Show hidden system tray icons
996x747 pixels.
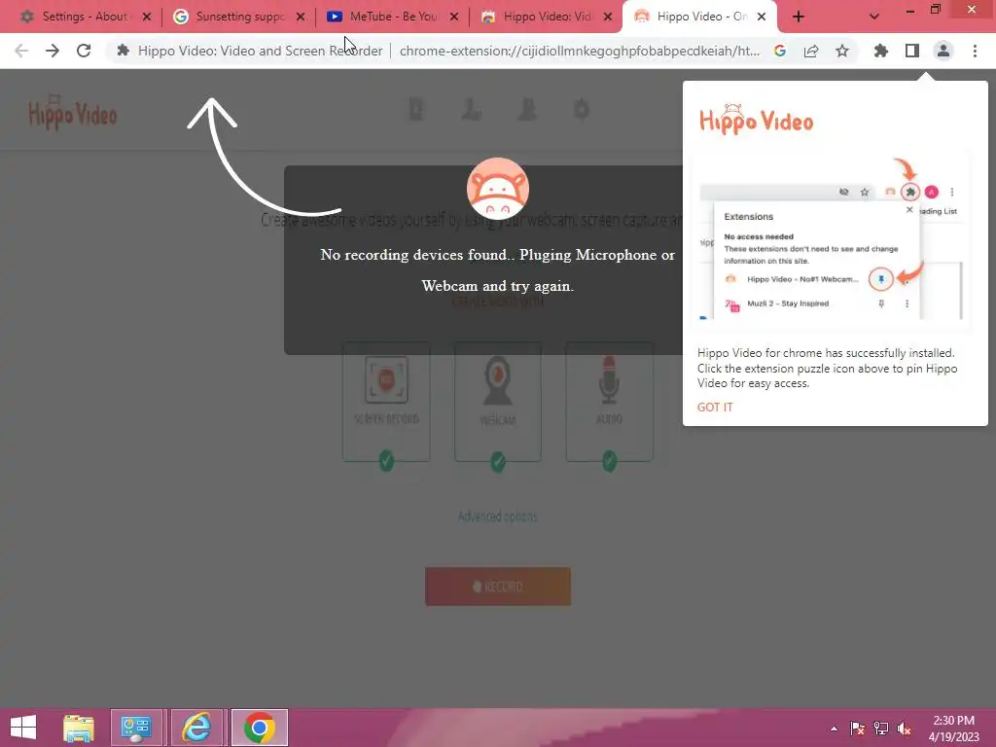tap(834, 729)
